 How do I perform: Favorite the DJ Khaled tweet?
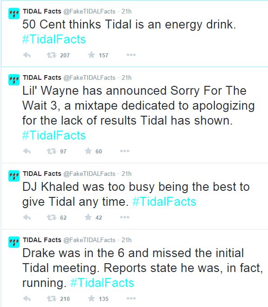(x=88, y=217)
